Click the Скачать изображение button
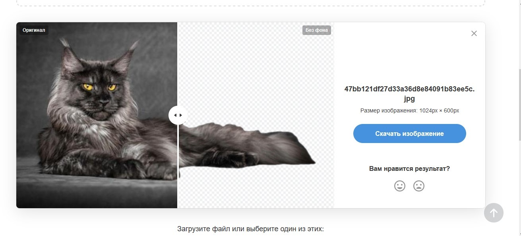 [x=409, y=133]
